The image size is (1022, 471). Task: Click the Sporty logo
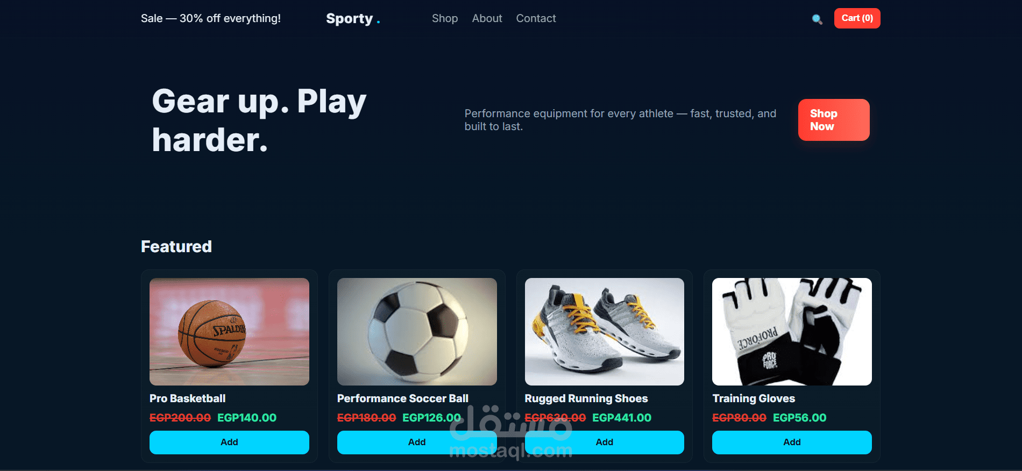click(x=353, y=19)
